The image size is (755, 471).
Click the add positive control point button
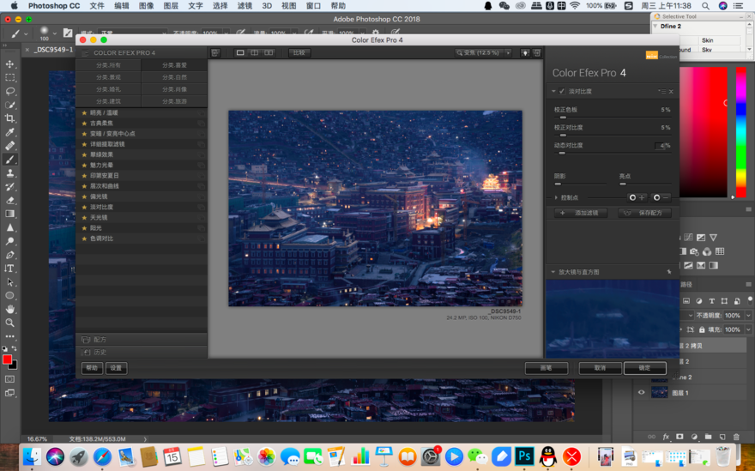(637, 197)
